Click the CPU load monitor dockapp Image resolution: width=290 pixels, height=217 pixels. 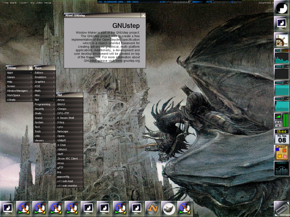(282, 56)
